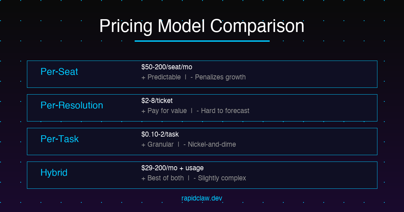Select the Hybrid pricing label
Image resolution: width=404 pixels, height=212 pixels.
point(54,173)
